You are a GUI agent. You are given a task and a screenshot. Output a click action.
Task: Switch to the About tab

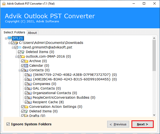[x=33, y=33]
